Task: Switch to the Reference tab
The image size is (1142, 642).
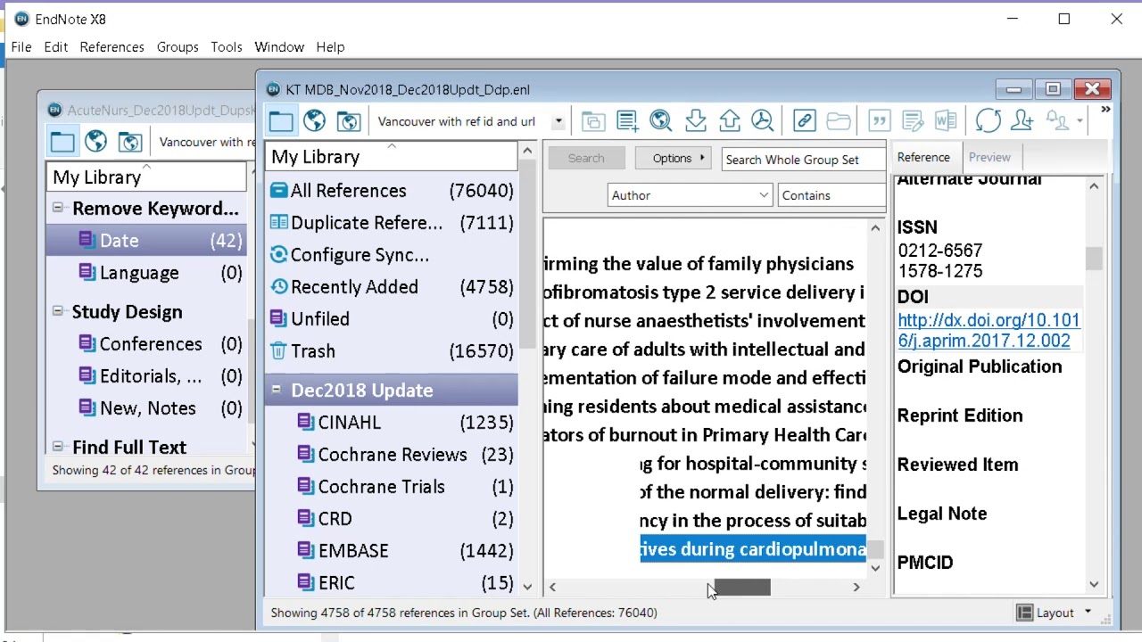Action: pos(923,157)
